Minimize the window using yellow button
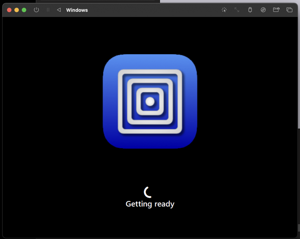 17,10
